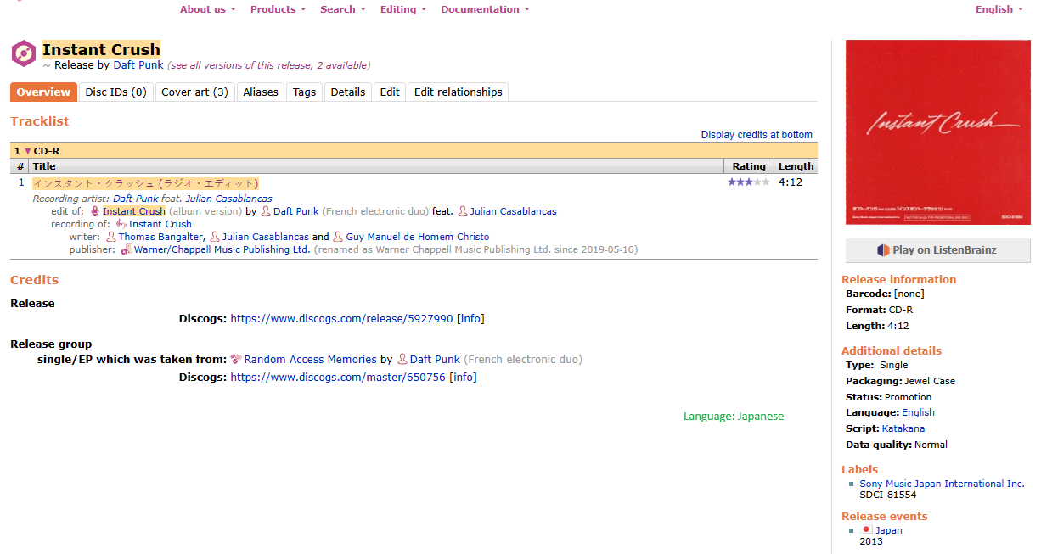Click Display credits at bottom link

(757, 135)
